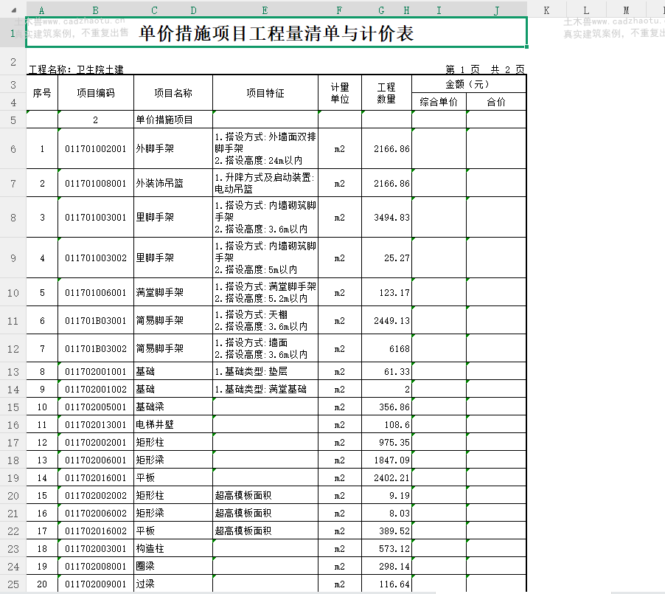Click quantity cell 2449.13
This screenshot has width=665, height=594.
(386, 320)
